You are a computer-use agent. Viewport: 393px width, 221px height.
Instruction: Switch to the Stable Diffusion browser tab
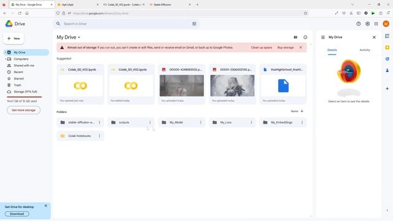[x=170, y=4]
